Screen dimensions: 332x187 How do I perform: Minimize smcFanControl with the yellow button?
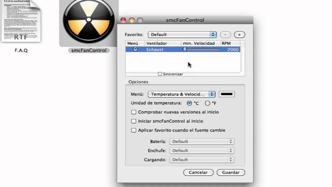point(132,20)
